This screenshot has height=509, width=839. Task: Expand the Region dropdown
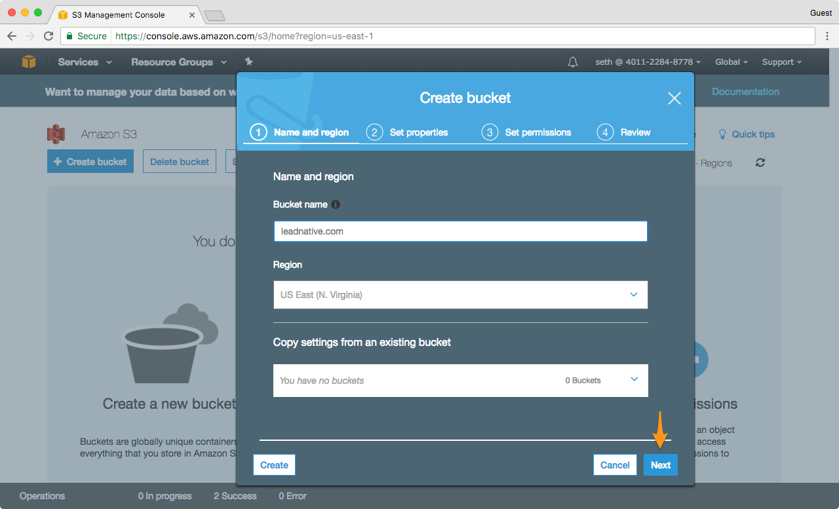pos(460,295)
